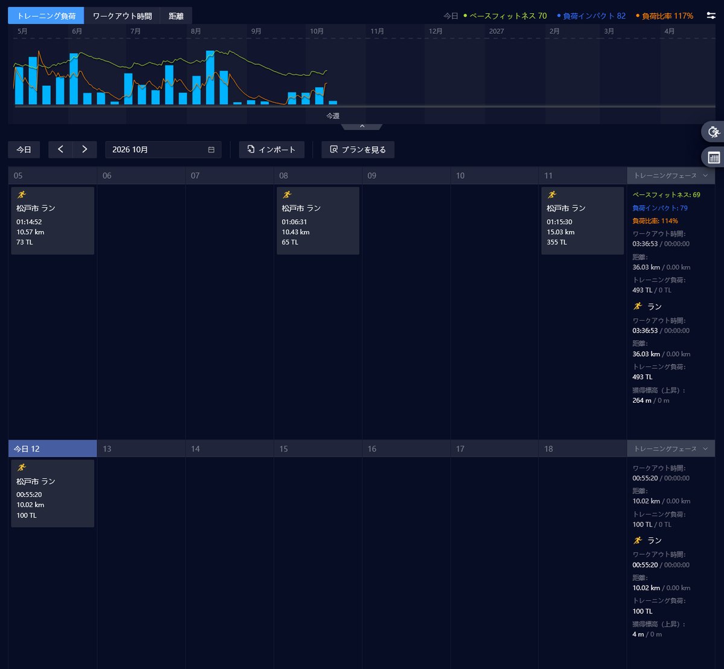
Task: Click 2027 label on chart axis
Action: pyautogui.click(x=497, y=31)
